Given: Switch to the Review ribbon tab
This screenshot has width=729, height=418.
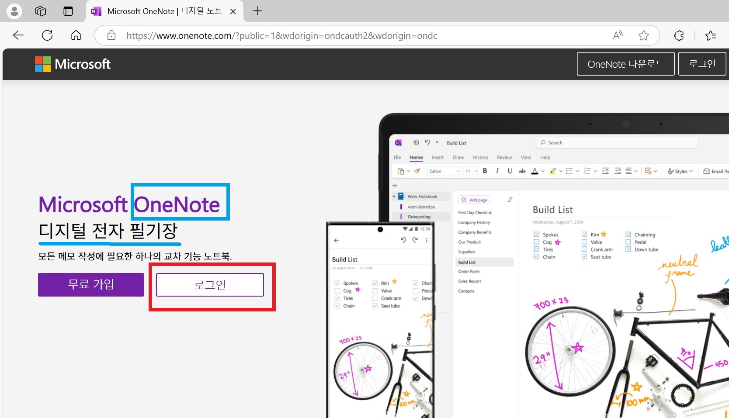Looking at the screenshot, I should pyautogui.click(x=504, y=157).
